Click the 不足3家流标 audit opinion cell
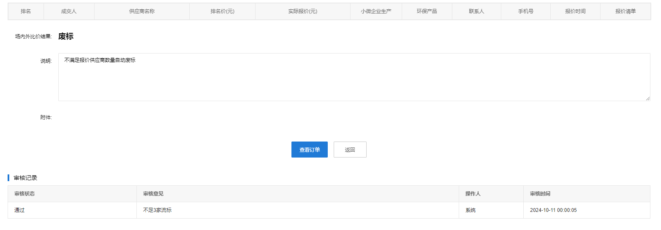The width and height of the screenshot is (661, 230). pyautogui.click(x=157, y=210)
